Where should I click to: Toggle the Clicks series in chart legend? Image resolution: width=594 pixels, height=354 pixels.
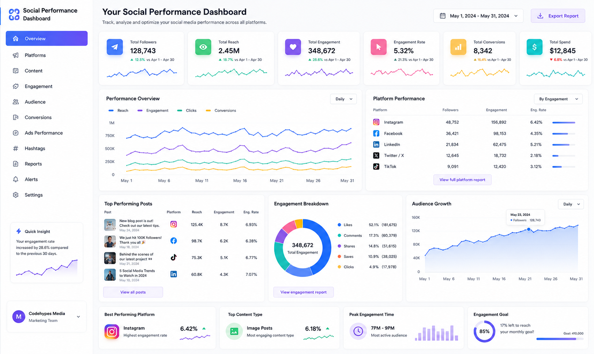tap(187, 110)
